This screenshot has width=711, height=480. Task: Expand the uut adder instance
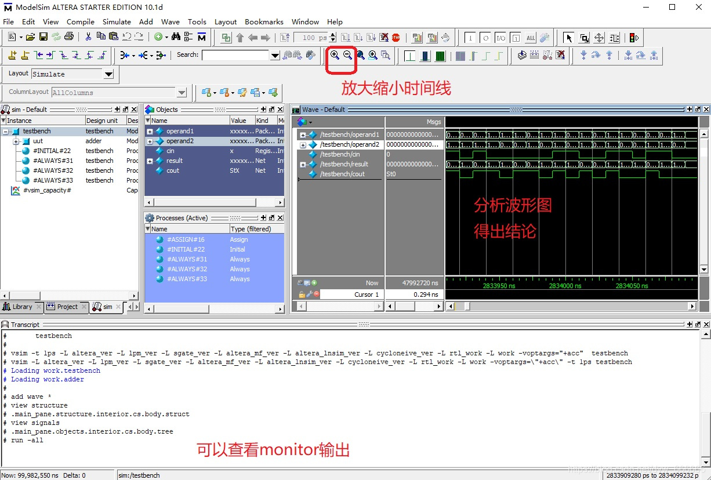16,141
